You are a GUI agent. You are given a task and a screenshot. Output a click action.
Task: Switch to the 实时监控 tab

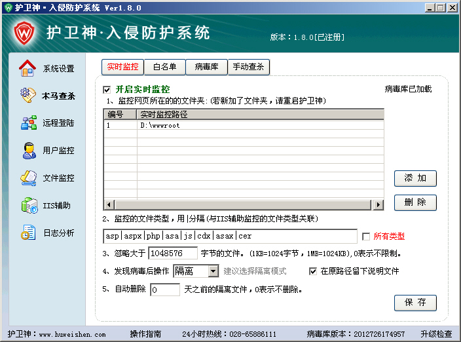tap(122, 67)
